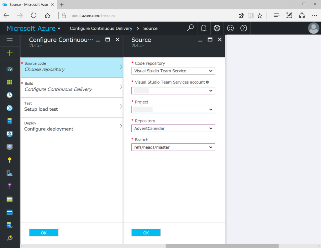
Task: Select the Source - Microsoft Azure browser tab
Action: 29,4
